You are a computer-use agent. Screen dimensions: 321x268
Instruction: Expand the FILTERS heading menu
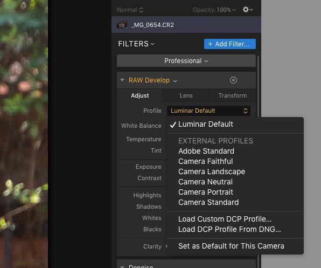coord(136,44)
